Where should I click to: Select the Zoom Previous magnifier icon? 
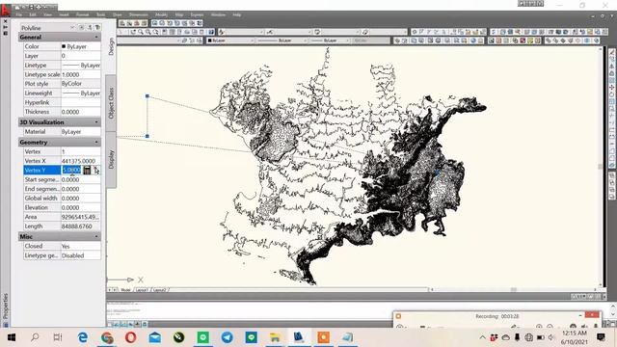155,32
